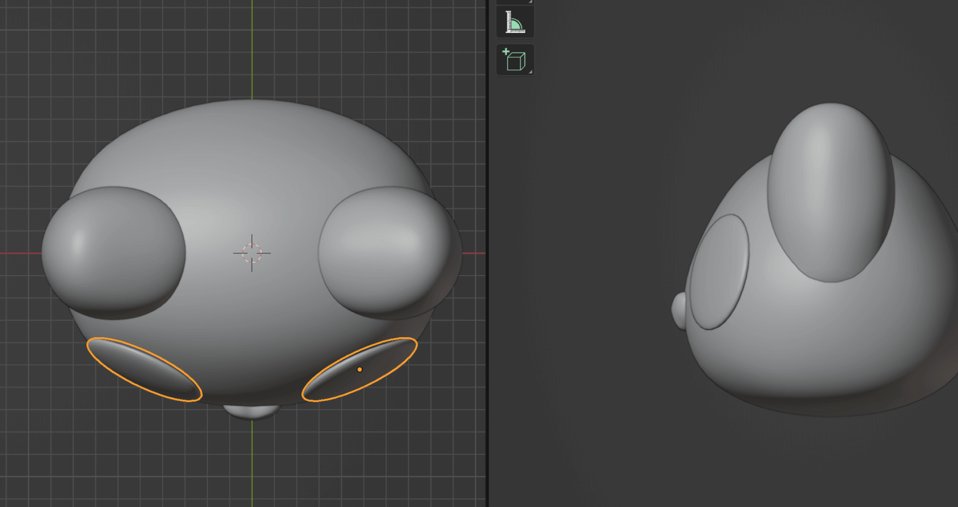This screenshot has width=958, height=507.
Task: Click the corner disclosure triangle on the cube tool
Action: click(530, 71)
